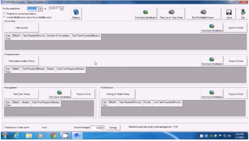Click Maintenance table Total row
Screen dimensions: 249x141
[x=142, y=105]
